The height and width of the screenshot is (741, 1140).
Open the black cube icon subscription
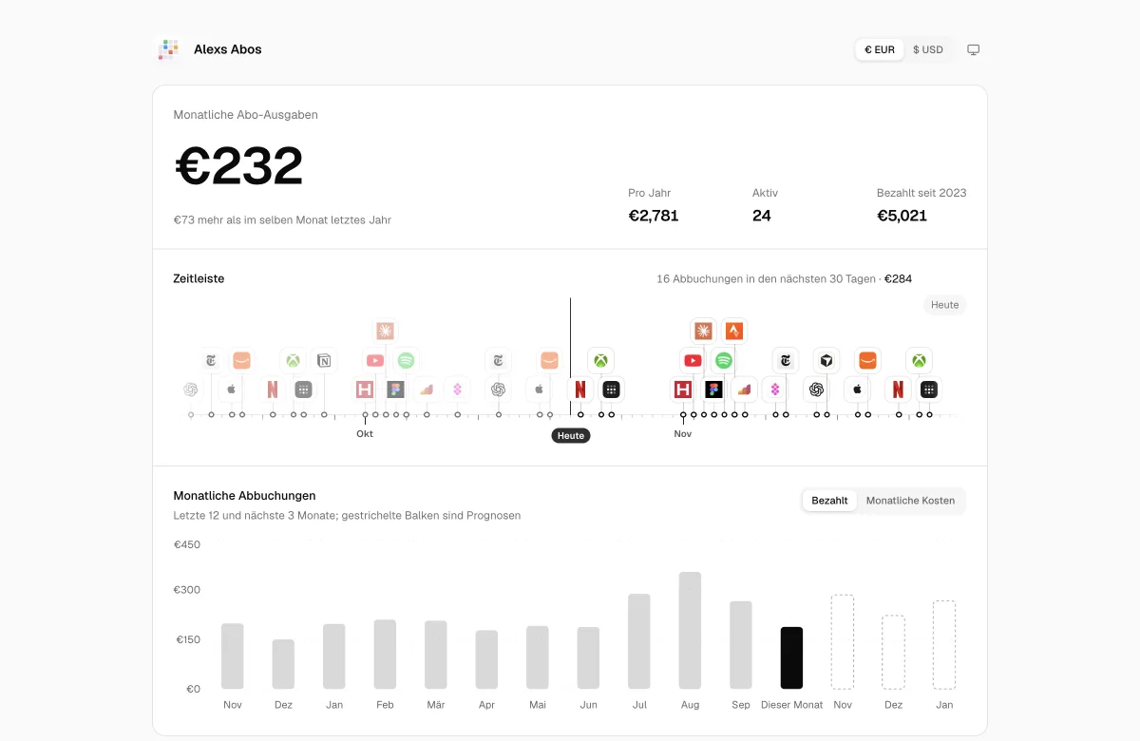tap(826, 361)
